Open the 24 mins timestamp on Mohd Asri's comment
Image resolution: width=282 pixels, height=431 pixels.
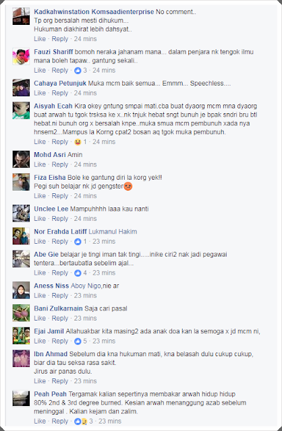(85, 164)
